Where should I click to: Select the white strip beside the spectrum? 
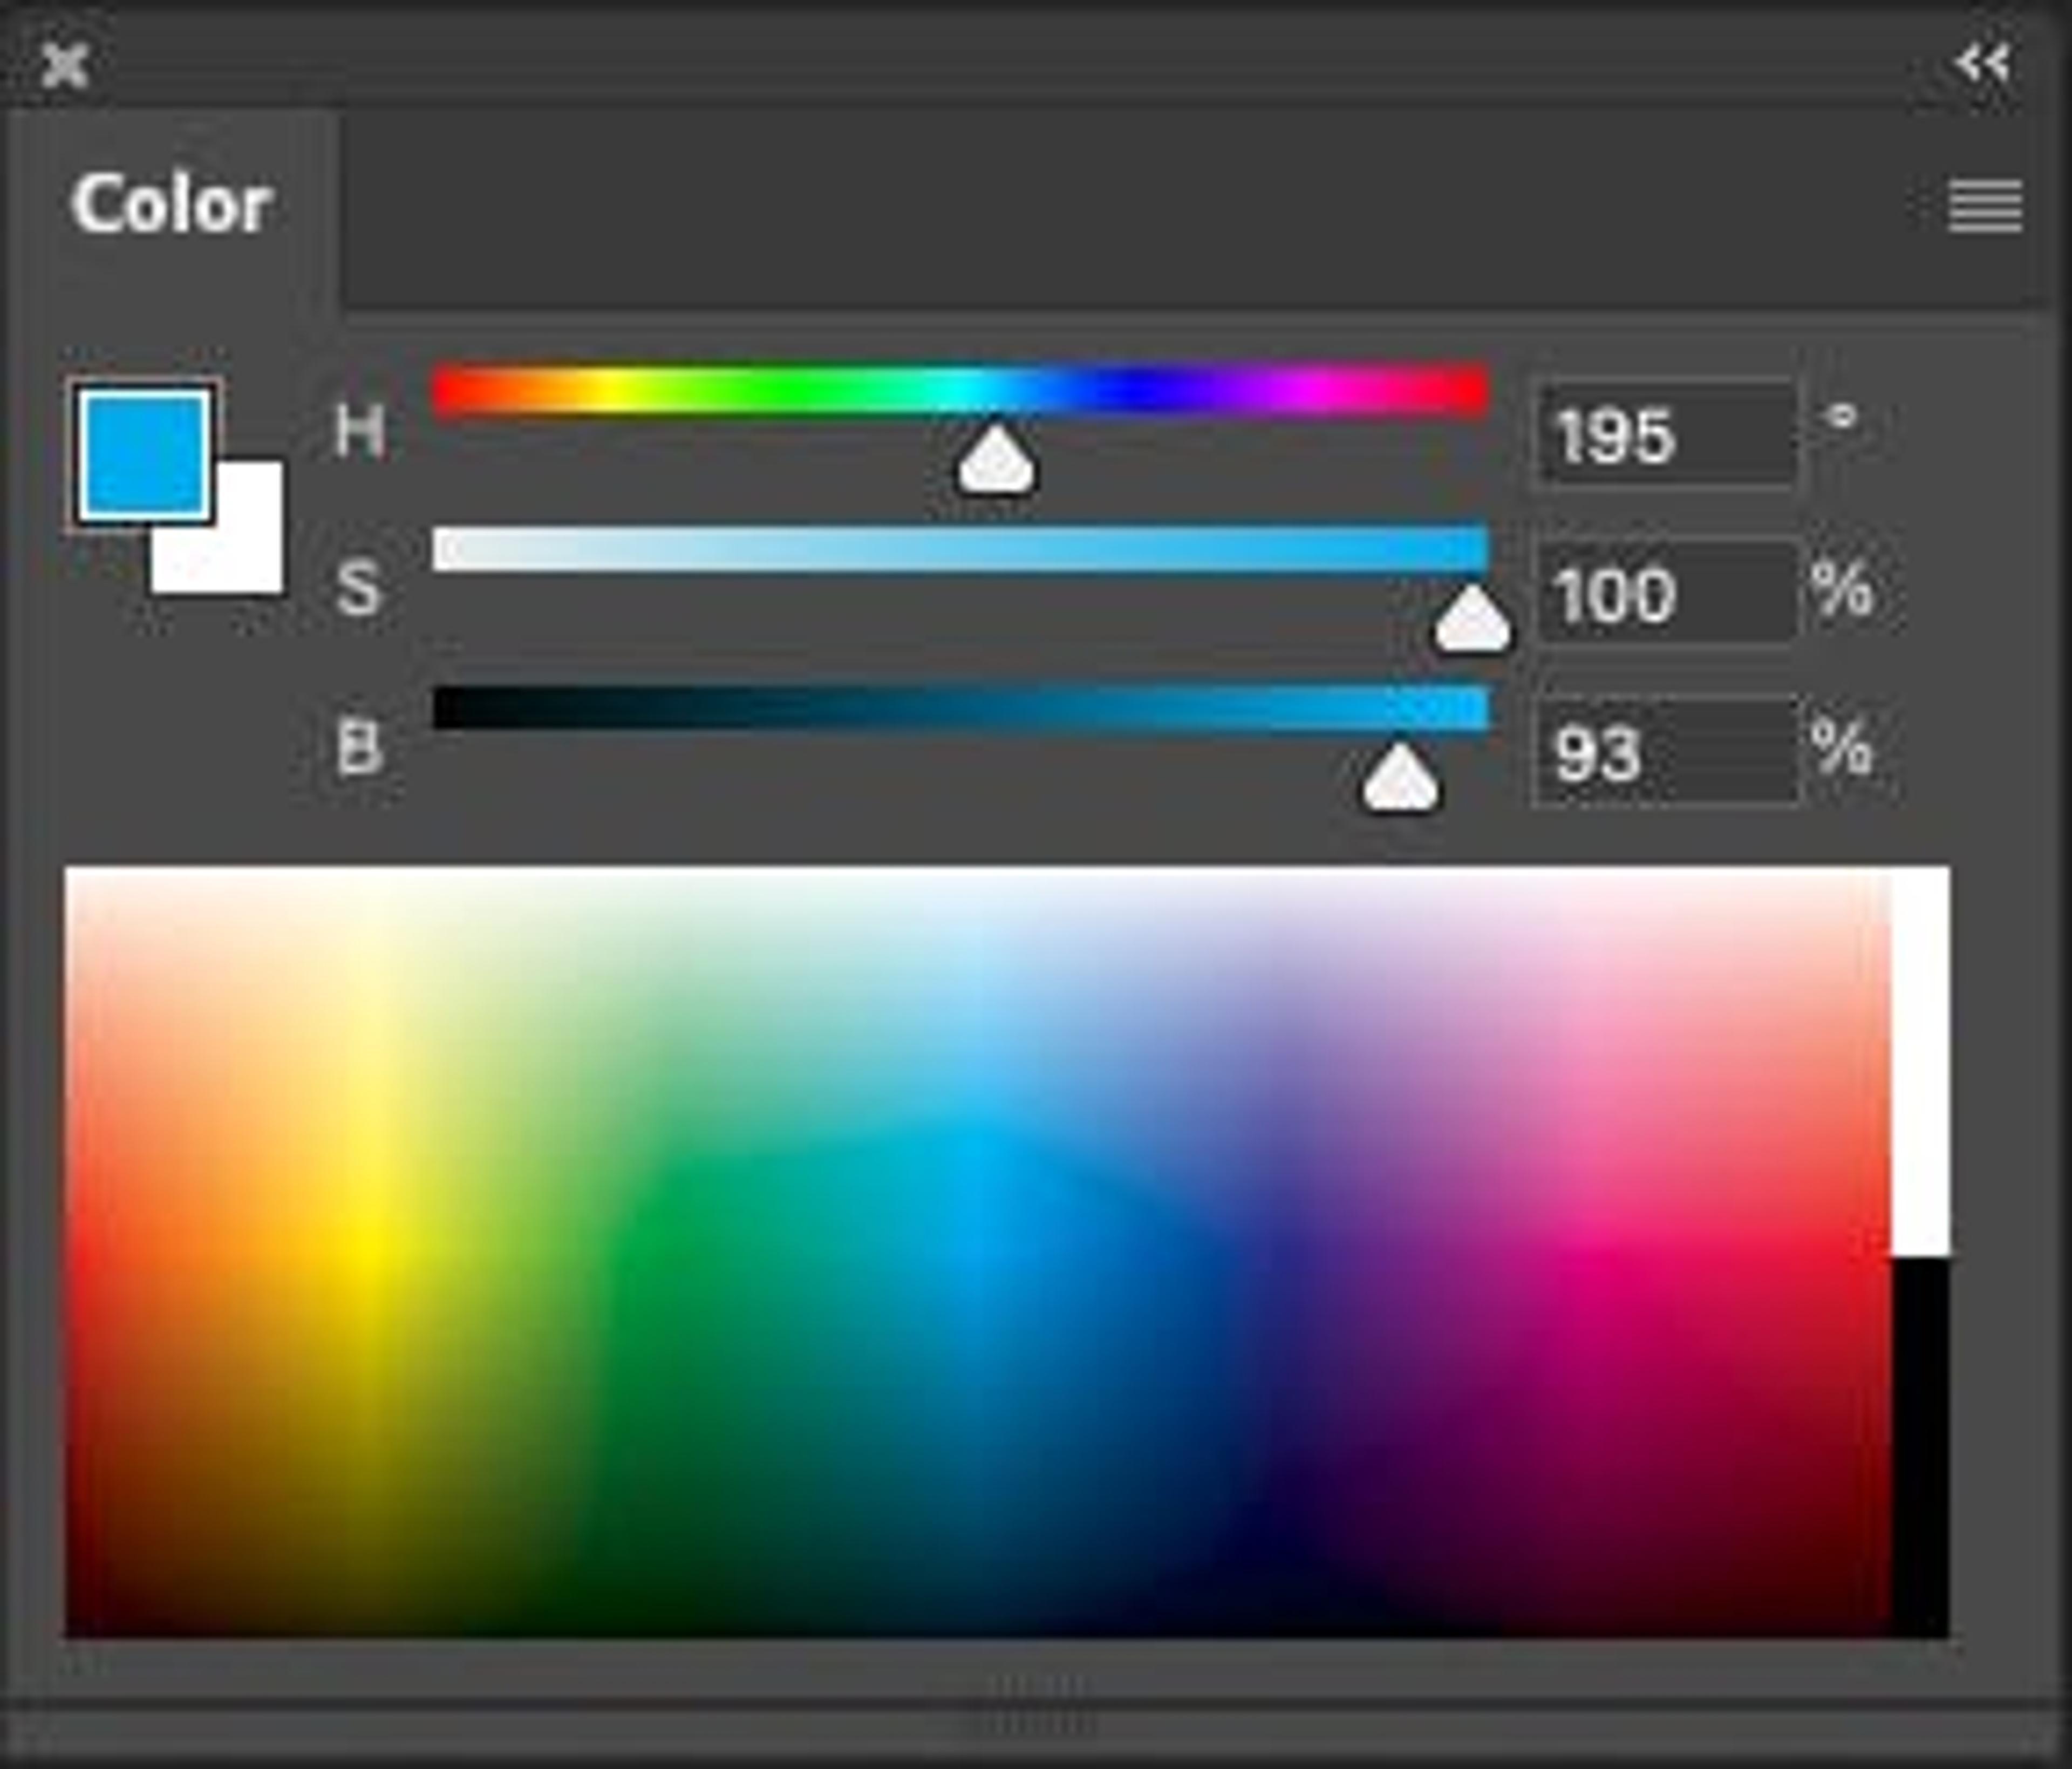click(x=1921, y=1062)
